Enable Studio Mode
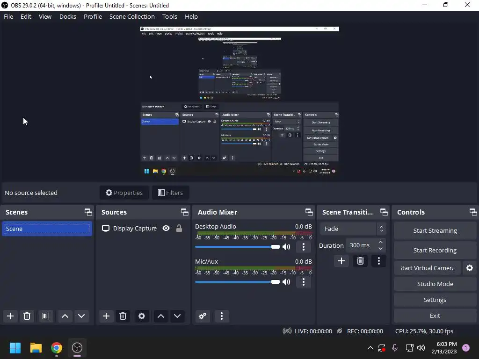This screenshot has width=479, height=359. pyautogui.click(x=435, y=284)
